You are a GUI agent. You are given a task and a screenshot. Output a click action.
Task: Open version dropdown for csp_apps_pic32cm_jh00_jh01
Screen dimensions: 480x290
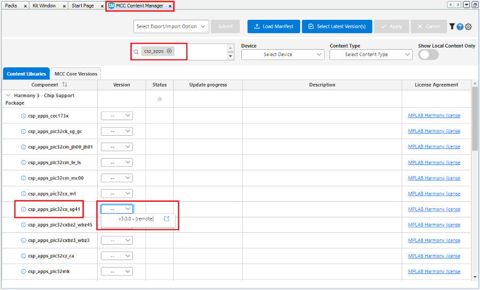coord(117,147)
